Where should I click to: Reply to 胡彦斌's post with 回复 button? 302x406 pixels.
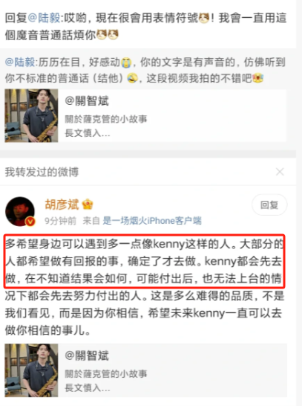point(269,204)
